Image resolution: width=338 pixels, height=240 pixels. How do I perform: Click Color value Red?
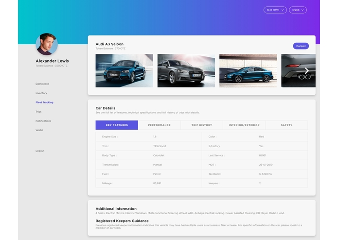pos(262,137)
